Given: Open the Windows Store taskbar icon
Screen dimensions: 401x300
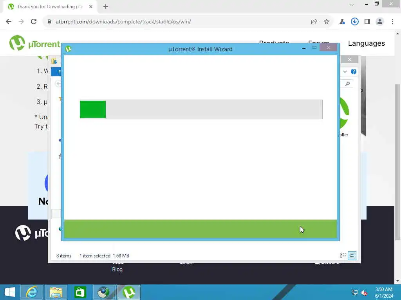Looking at the screenshot, I should click(80, 292).
